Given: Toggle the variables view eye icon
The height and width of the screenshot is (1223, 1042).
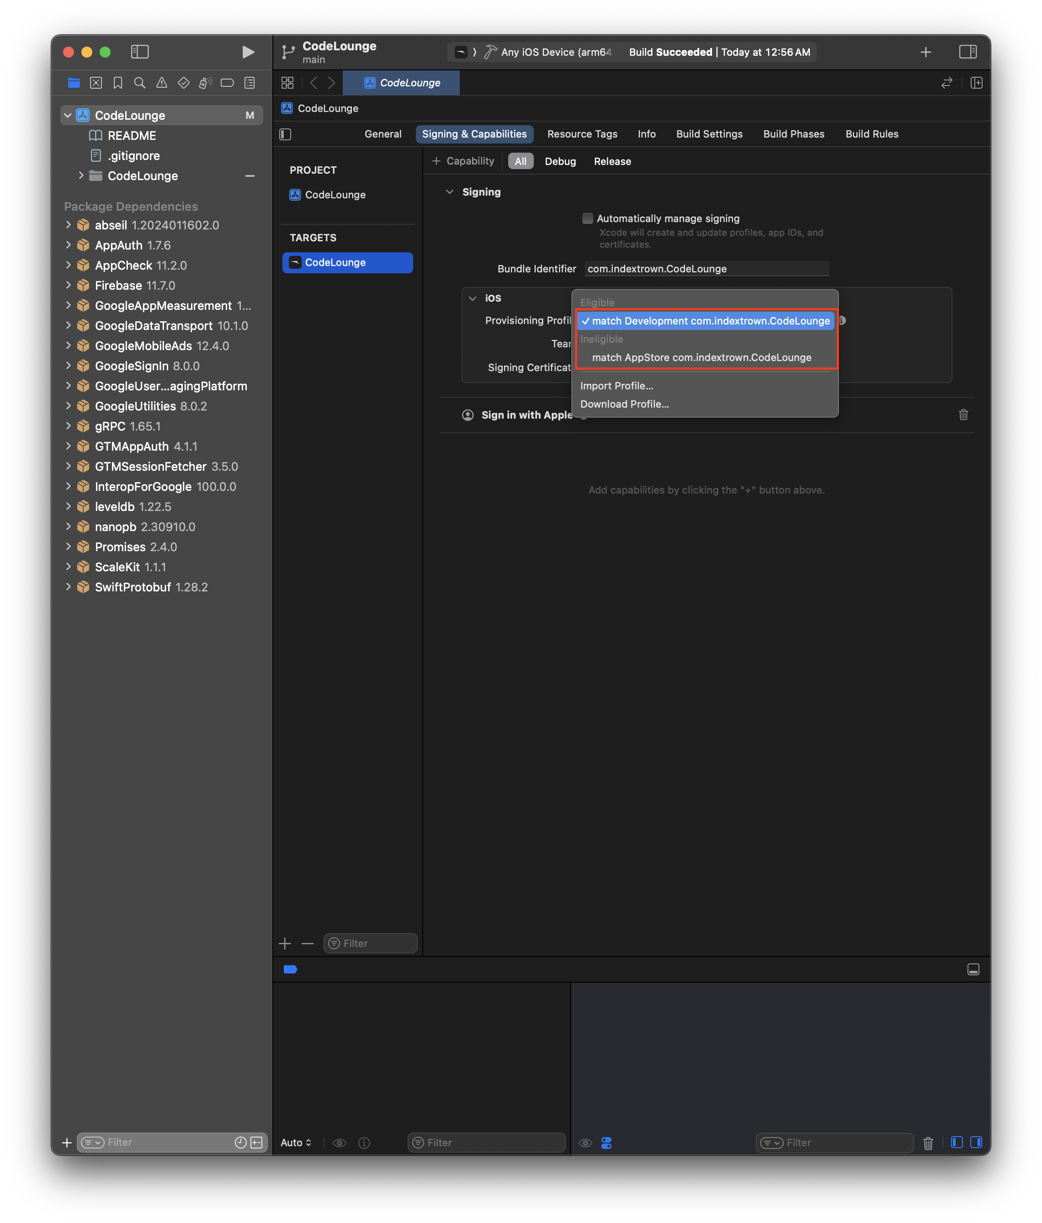Looking at the screenshot, I should [x=339, y=1143].
